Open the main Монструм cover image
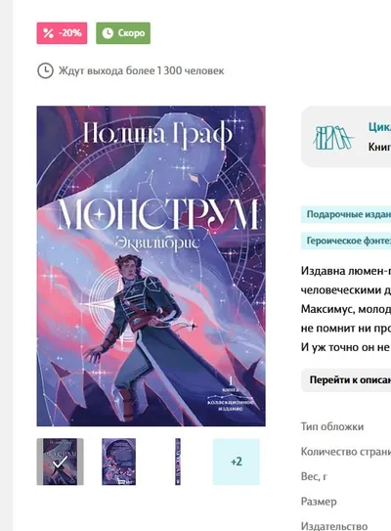This screenshot has width=391, height=531. coord(151,266)
